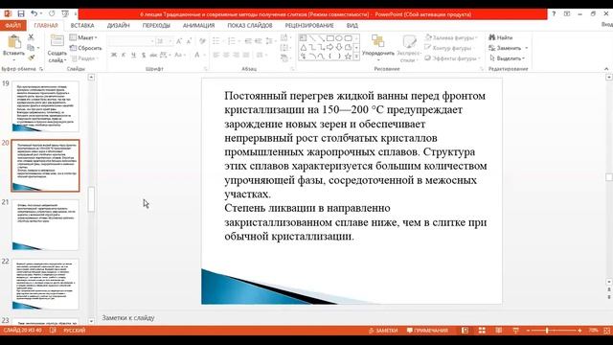Select the triangle shape in shapes gallery
The height and width of the screenshot is (345, 613).
coord(304,47)
